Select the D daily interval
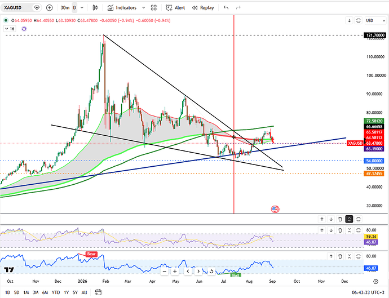 pos(74,8)
